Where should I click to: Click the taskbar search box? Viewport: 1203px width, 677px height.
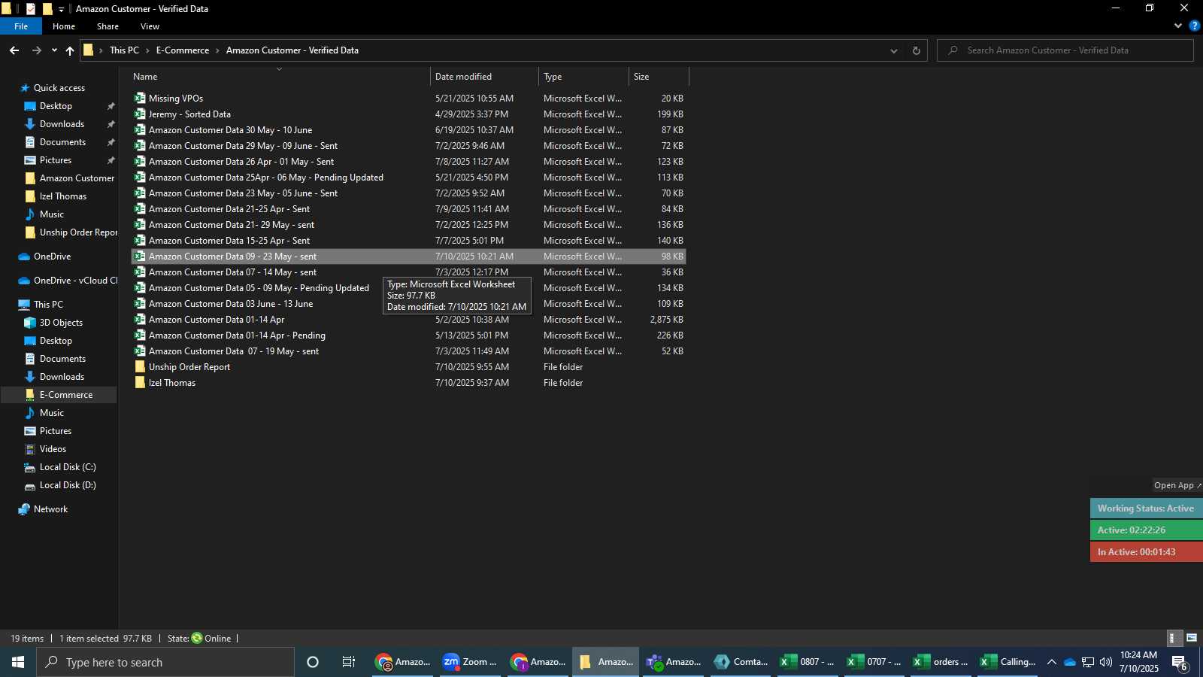coord(165,662)
